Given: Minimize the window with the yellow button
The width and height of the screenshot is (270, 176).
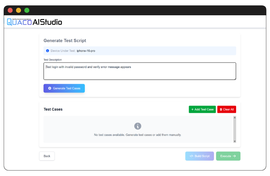Looking at the screenshot, I should pyautogui.click(x=19, y=10).
